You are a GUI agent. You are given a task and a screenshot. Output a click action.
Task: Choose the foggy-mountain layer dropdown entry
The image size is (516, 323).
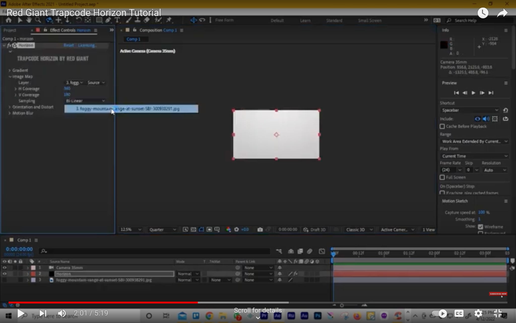(x=131, y=109)
